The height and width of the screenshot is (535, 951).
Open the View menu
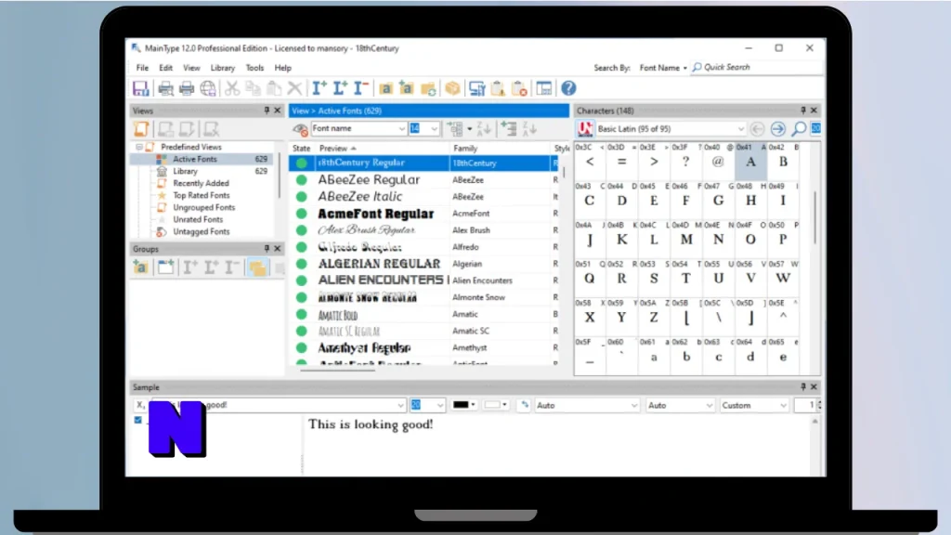pyautogui.click(x=191, y=68)
